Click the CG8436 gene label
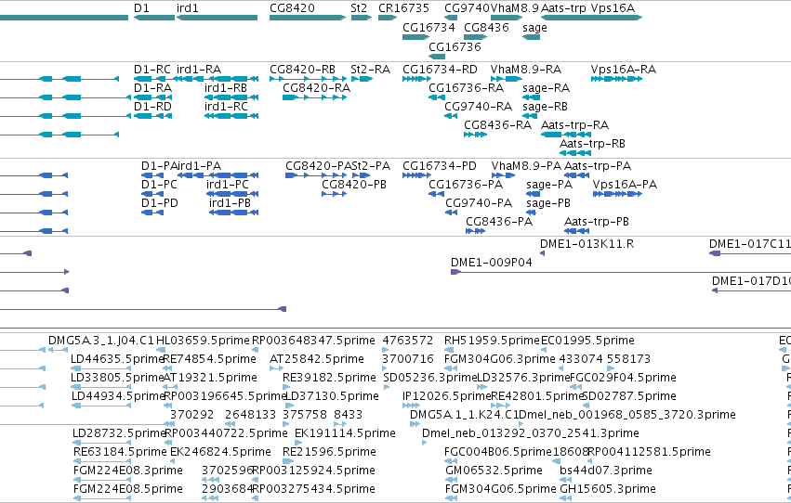Image resolution: width=791 pixels, height=503 pixels. coord(486,27)
